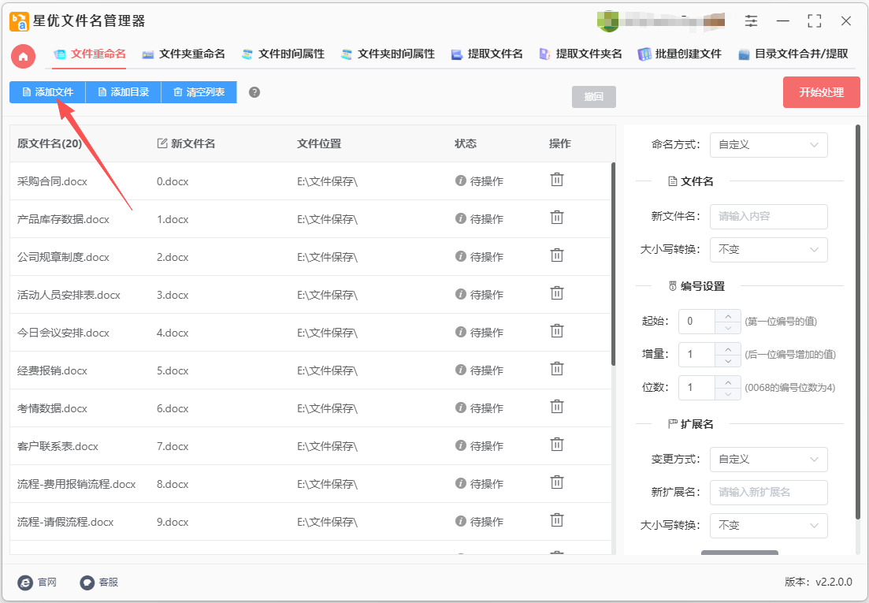This screenshot has height=603, width=869.
Task: Select new name 9.docx cell
Action: 173,522
